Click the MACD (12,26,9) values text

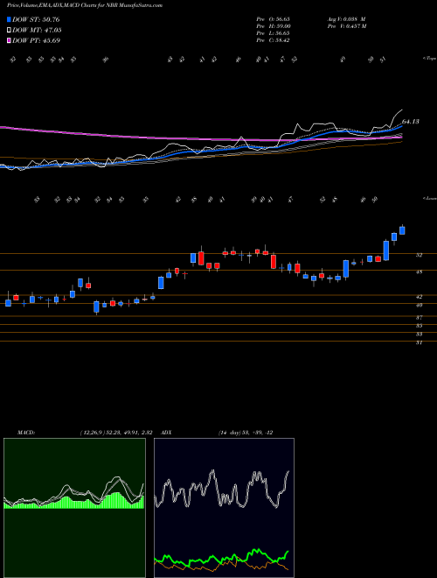(115, 433)
